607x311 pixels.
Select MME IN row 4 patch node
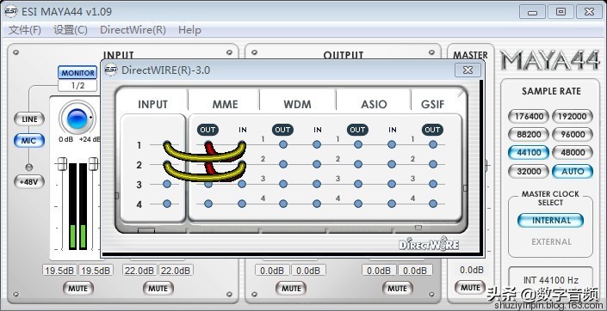242,204
